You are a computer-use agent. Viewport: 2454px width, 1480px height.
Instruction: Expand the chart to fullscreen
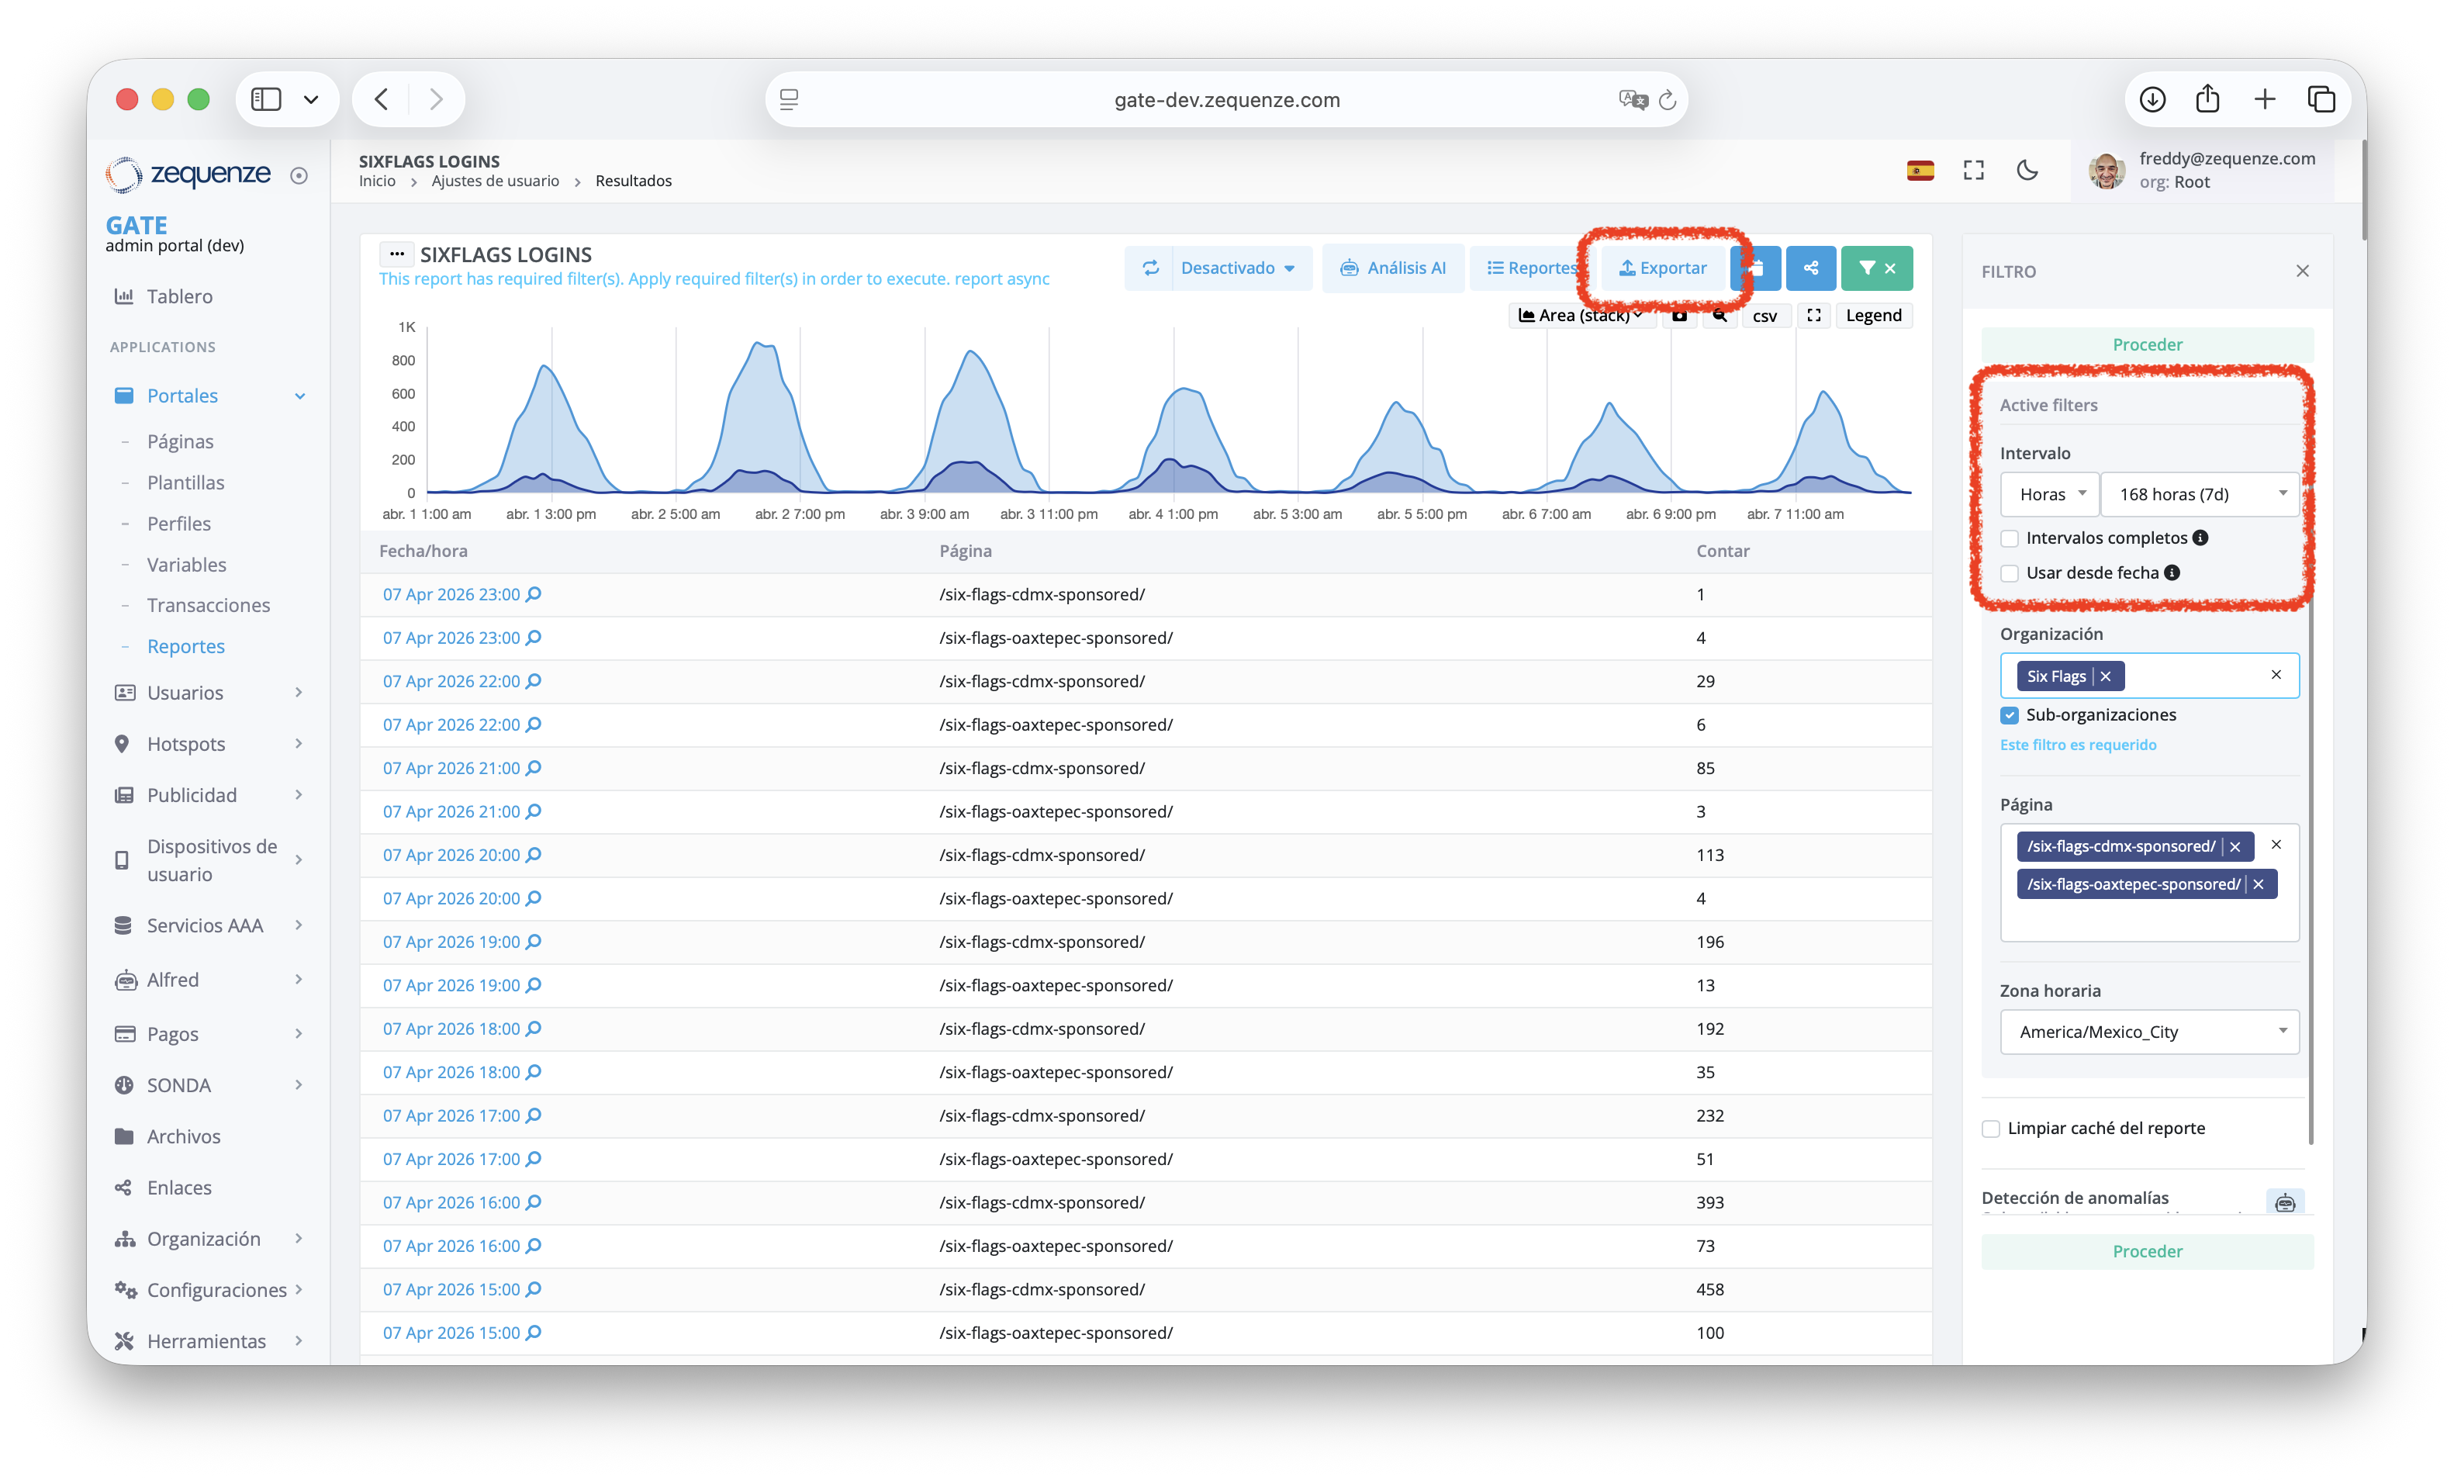coord(1813,316)
